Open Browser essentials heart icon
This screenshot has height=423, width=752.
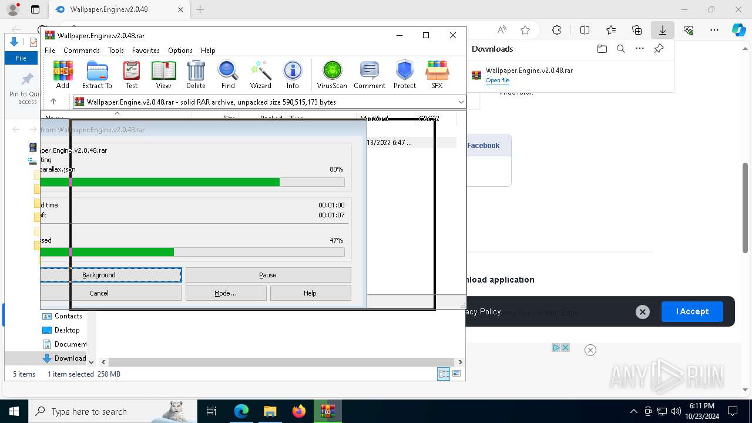coord(689,30)
